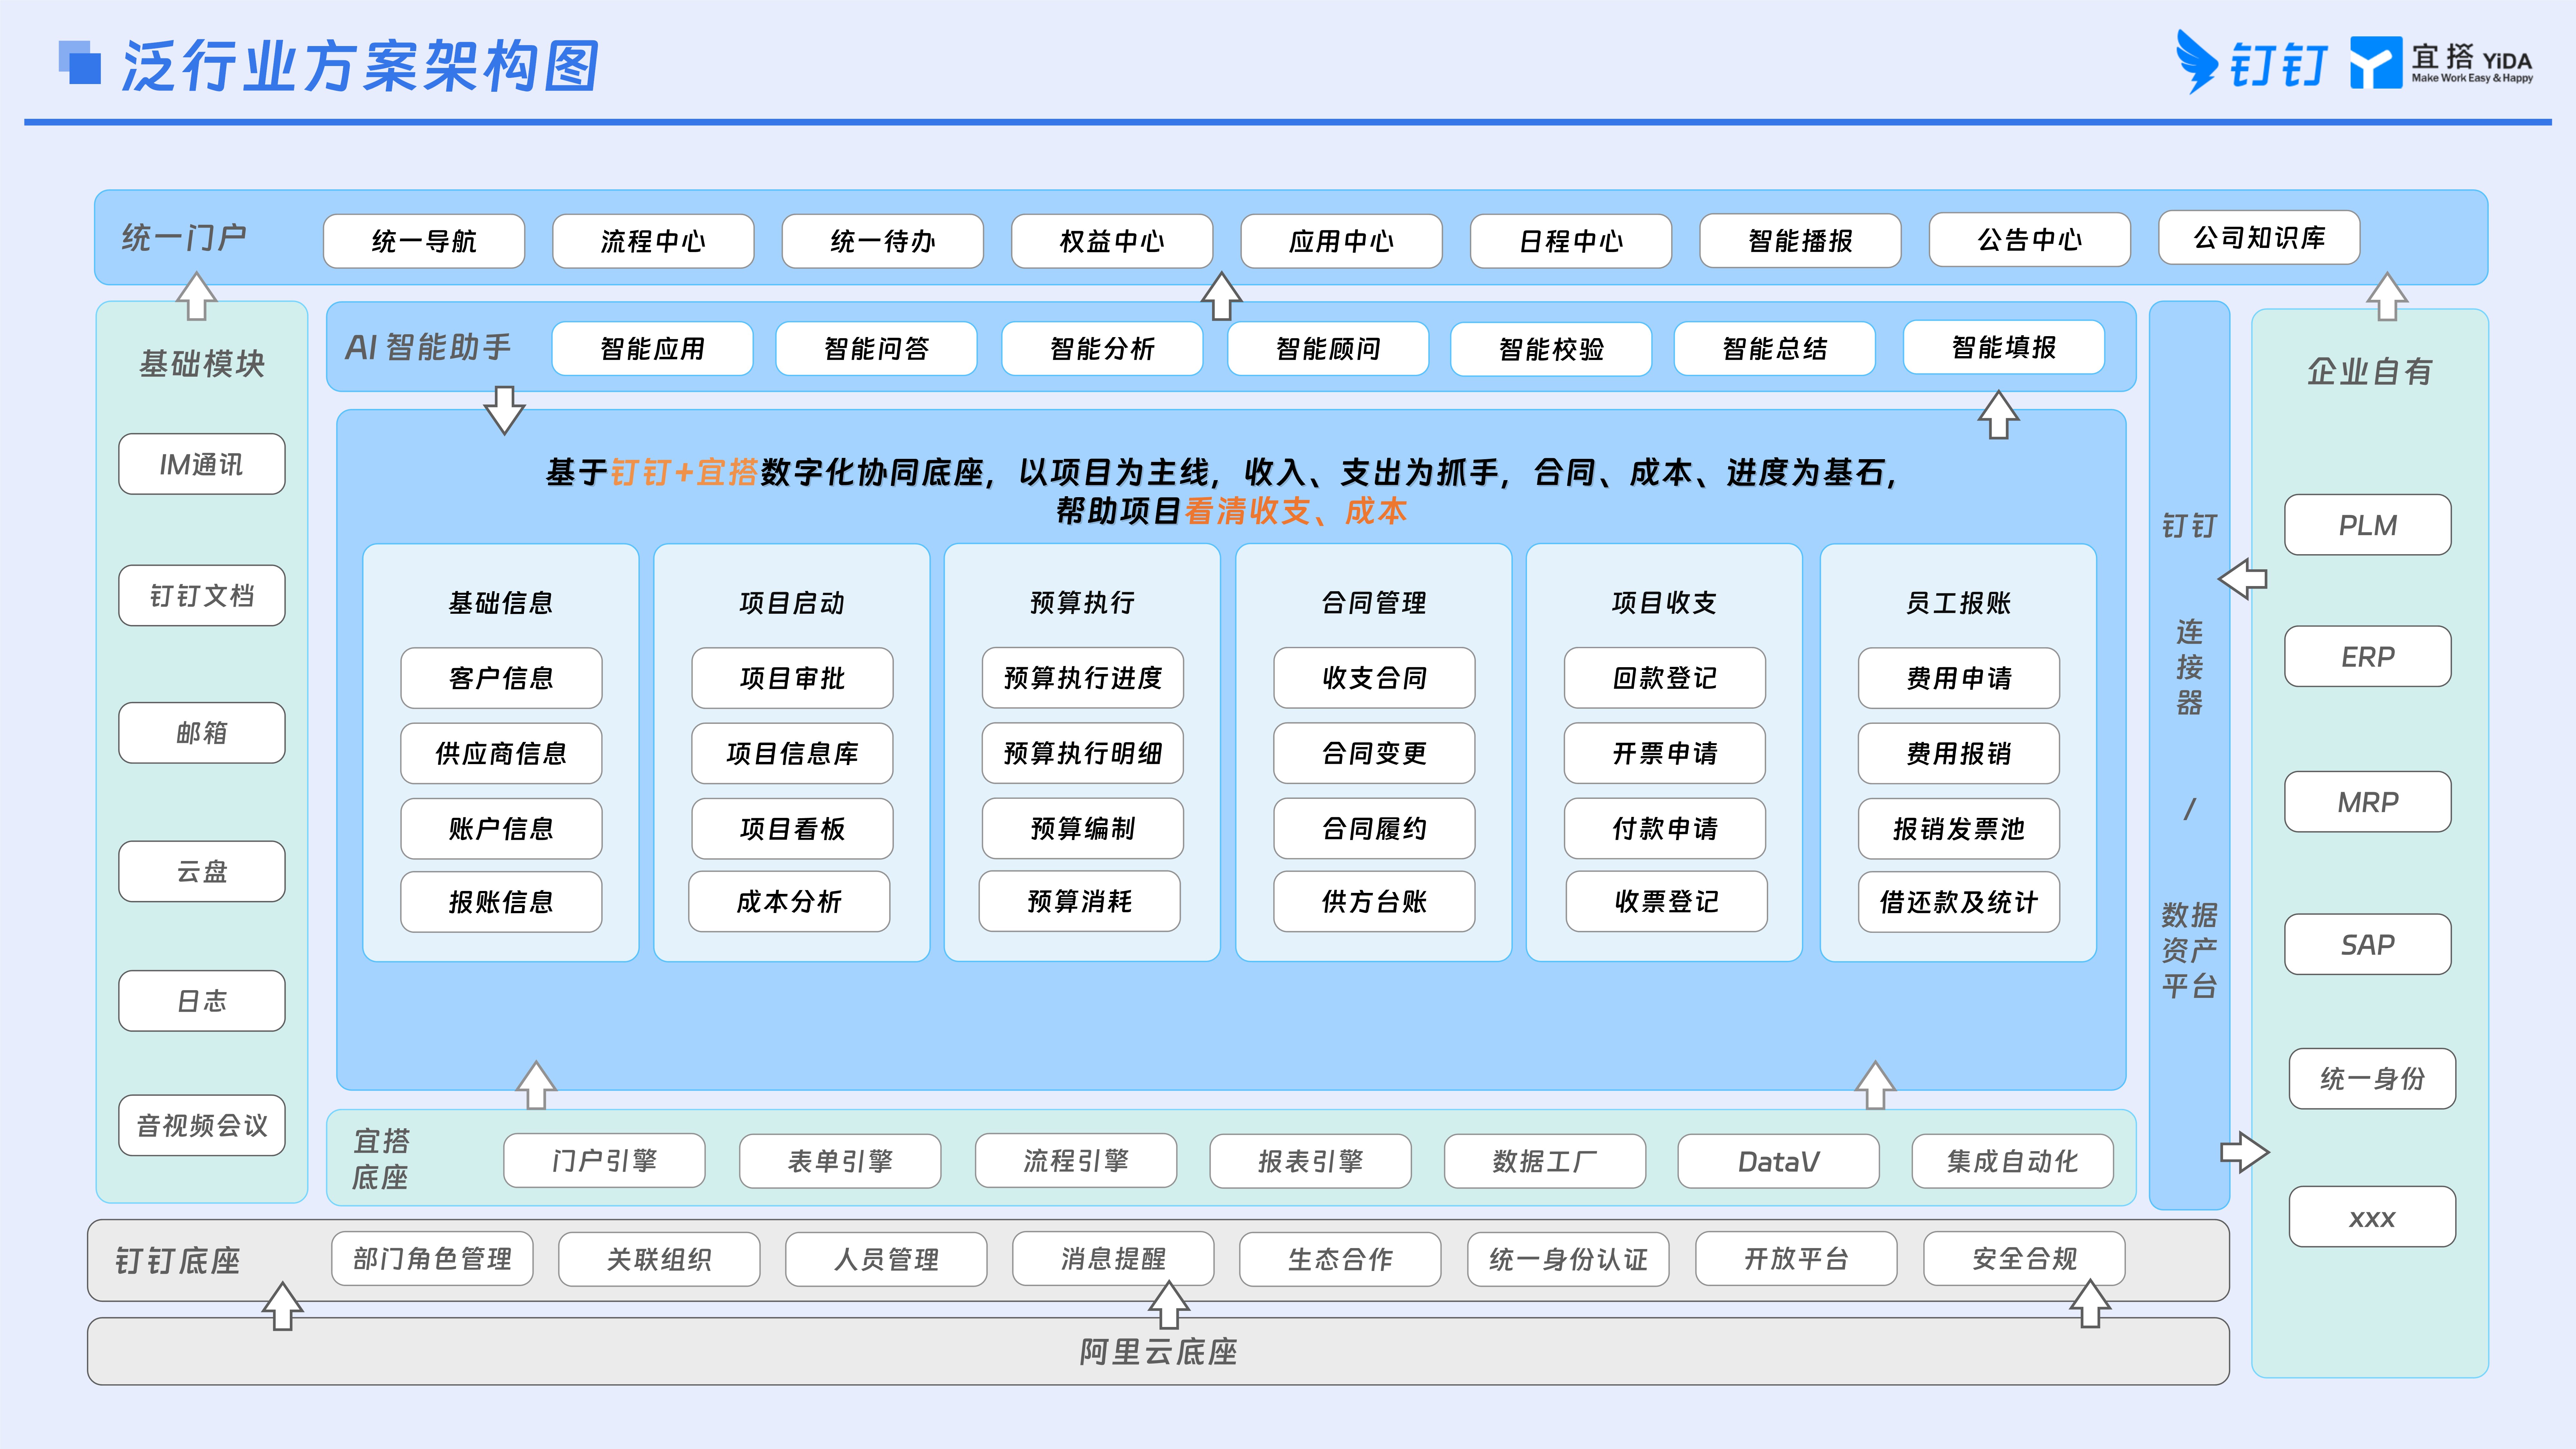Select the 合同变更 box
The height and width of the screenshot is (1449, 2576).
click(x=1374, y=753)
